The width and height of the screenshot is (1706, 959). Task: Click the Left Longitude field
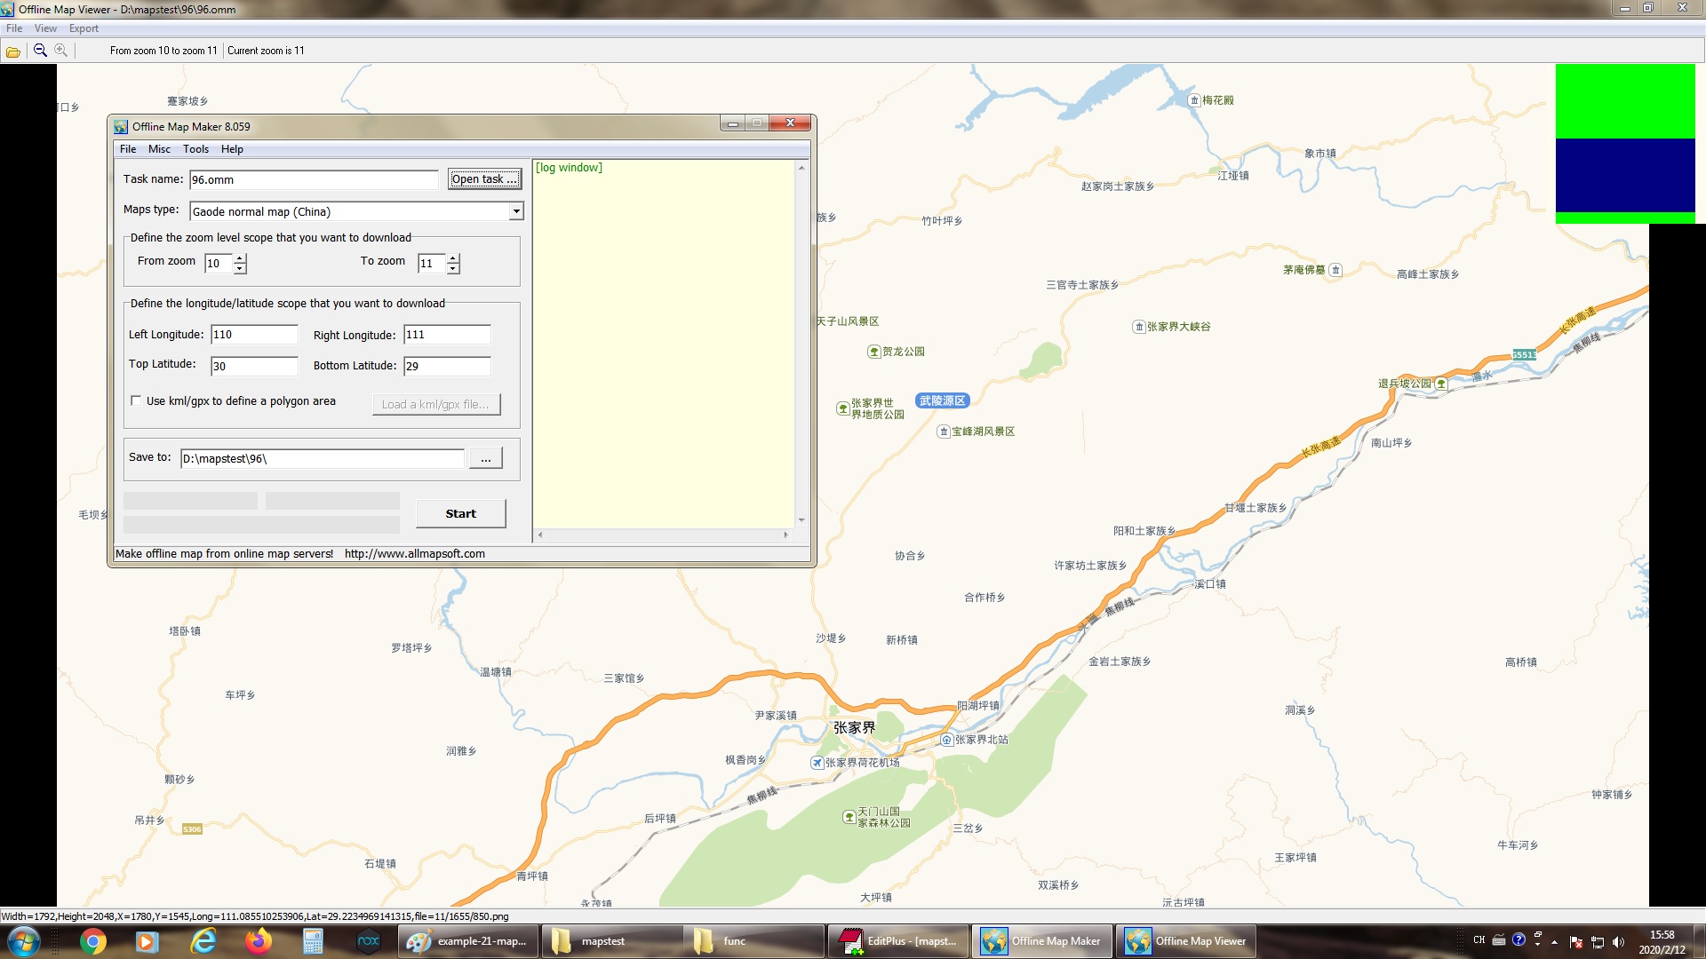(254, 335)
